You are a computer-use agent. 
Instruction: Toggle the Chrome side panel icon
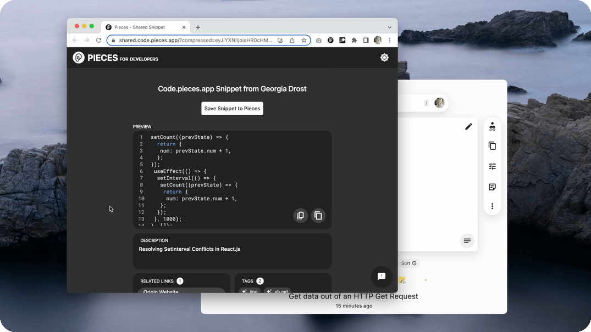(366, 40)
